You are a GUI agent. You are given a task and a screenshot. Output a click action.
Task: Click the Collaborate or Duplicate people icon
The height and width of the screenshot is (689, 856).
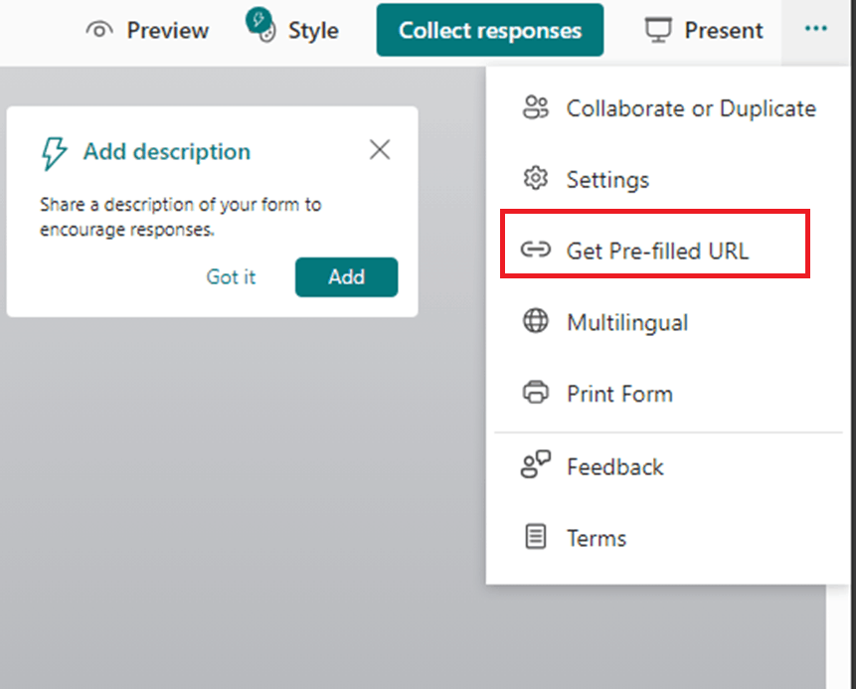[536, 107]
